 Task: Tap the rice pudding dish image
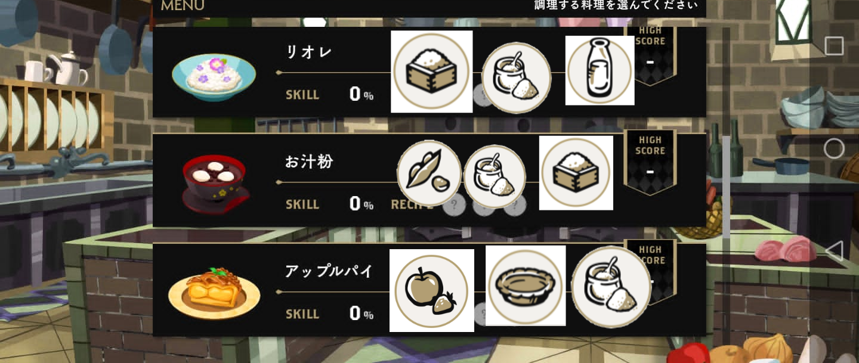pos(214,77)
